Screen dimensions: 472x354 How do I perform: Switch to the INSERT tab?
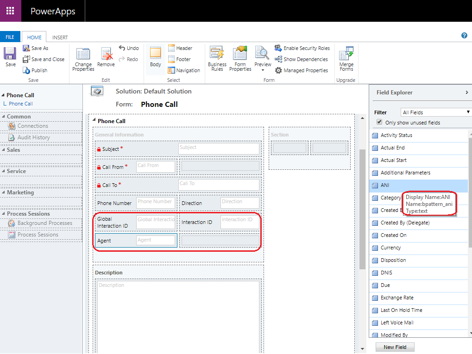coord(60,37)
